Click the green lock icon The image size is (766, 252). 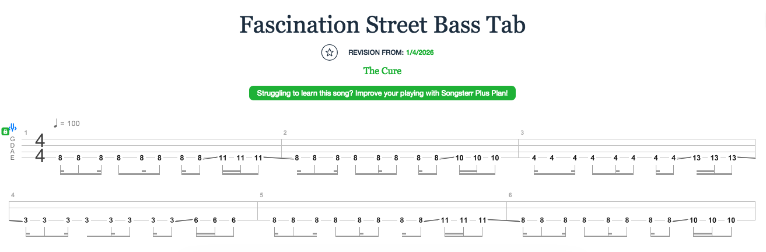(5, 132)
